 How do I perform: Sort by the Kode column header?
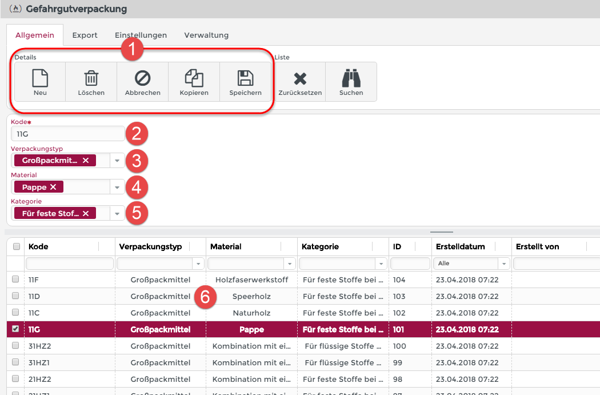(38, 246)
